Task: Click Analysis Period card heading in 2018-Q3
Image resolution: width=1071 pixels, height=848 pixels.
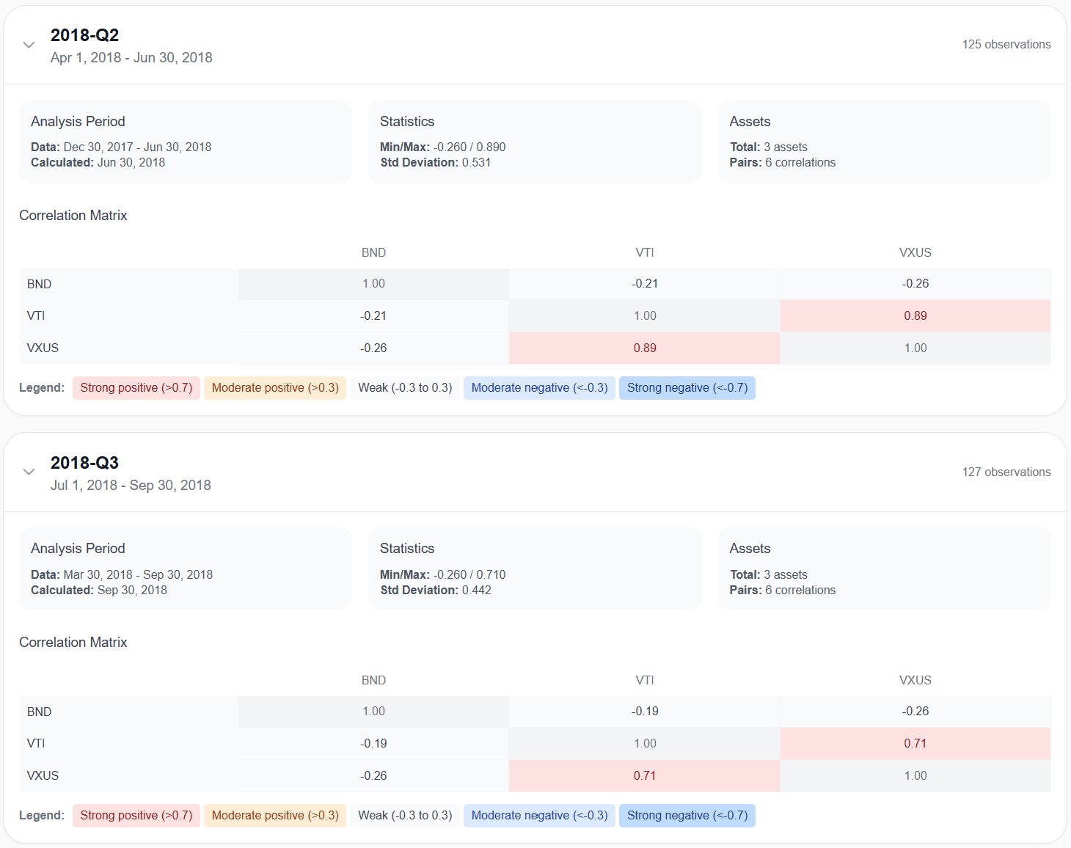Action: 78,549
